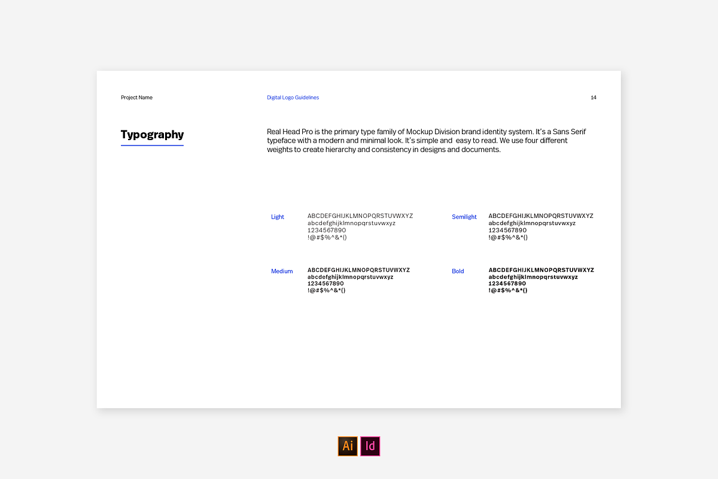
Task: Click the Adobe Illustrator Ai icon
Action: [x=348, y=446]
